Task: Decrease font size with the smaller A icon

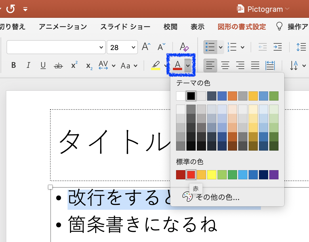Action: point(162,47)
